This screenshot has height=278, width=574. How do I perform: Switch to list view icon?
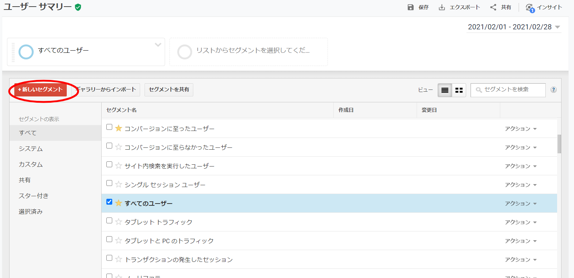coord(445,90)
